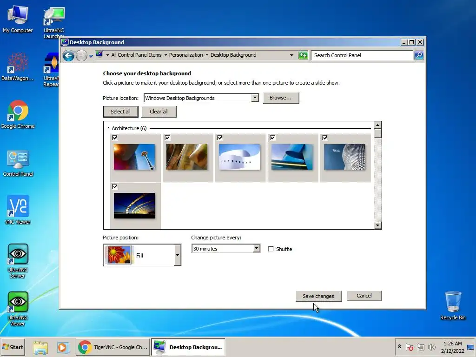Open UltraVNC Viewer desktop shortcut

pyautogui.click(x=18, y=309)
